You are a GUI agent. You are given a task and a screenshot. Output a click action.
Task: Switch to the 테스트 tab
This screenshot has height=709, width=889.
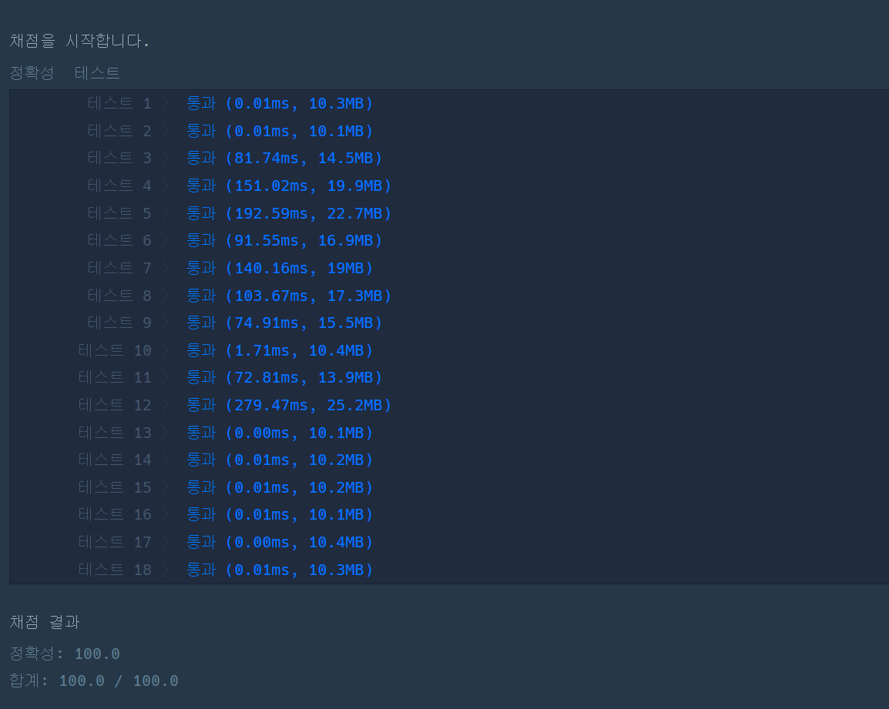pos(96,72)
